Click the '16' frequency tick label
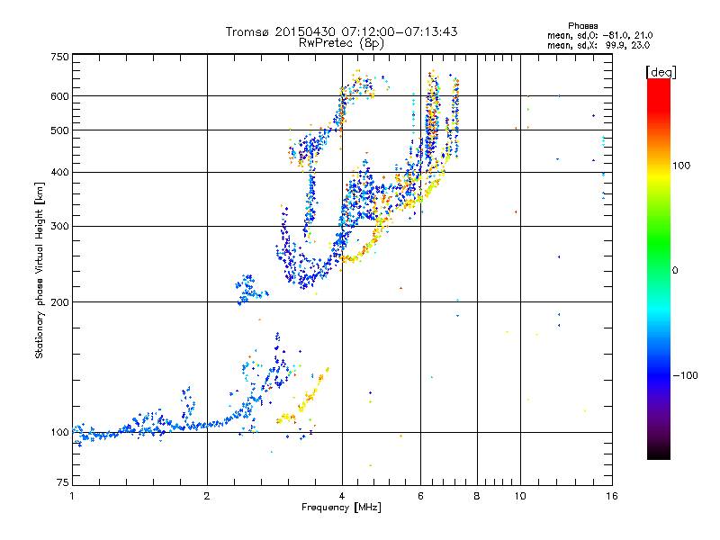 [612, 496]
